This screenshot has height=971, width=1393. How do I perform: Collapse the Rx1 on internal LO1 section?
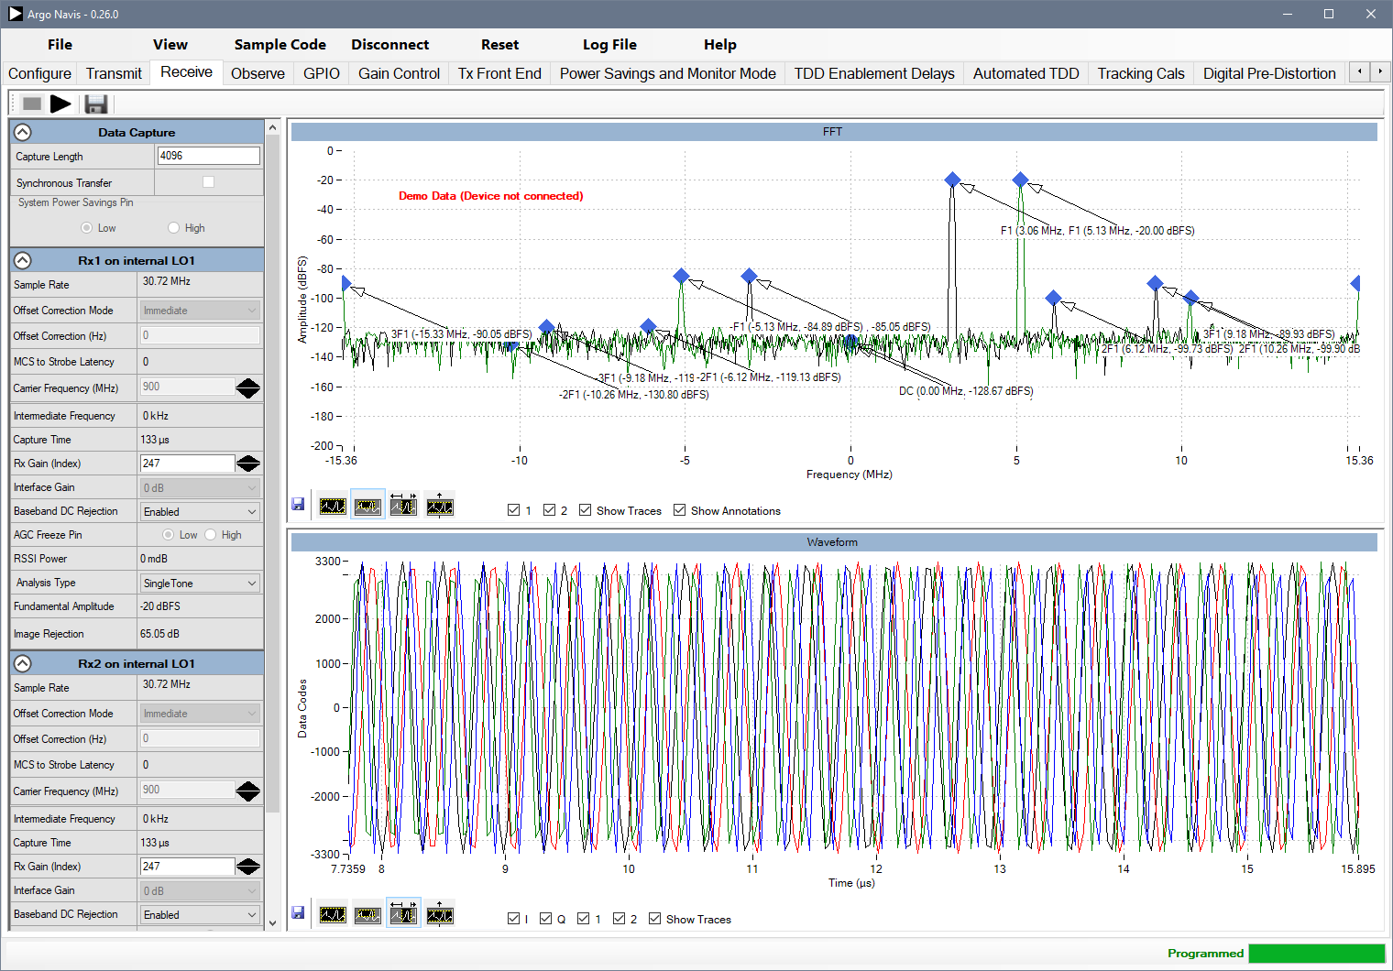pyautogui.click(x=23, y=260)
